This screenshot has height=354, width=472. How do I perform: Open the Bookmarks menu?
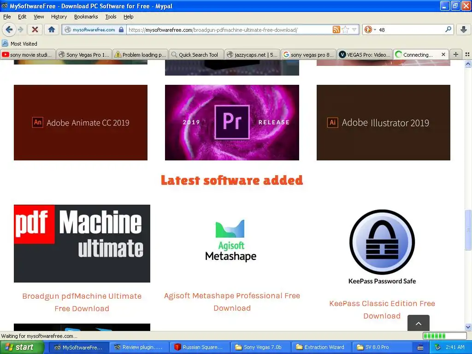(x=86, y=17)
